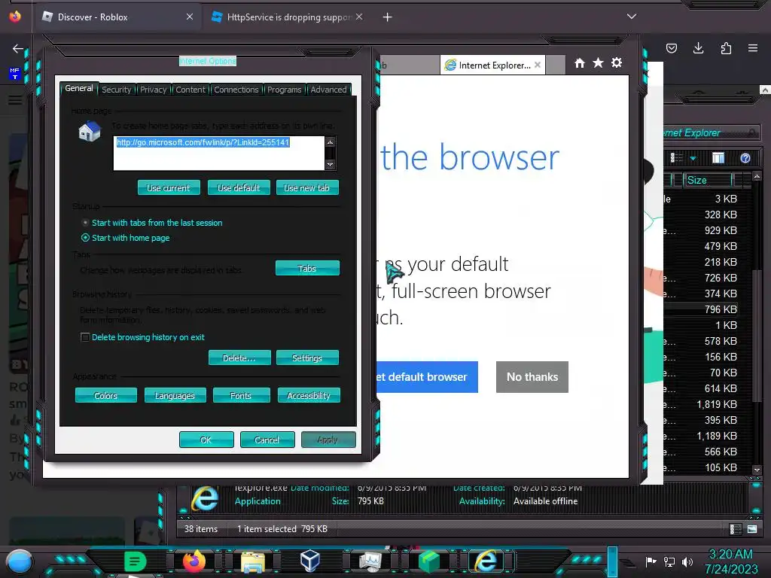Click network tray icon
Image resolution: width=771 pixels, height=578 pixels.
669,561
